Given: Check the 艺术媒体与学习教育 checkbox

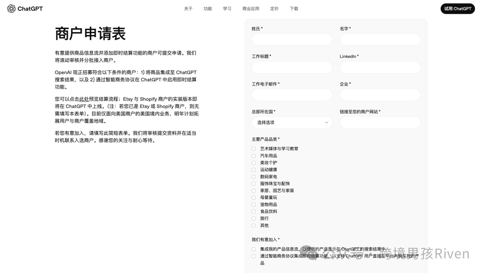Looking at the screenshot, I should click(254, 149).
